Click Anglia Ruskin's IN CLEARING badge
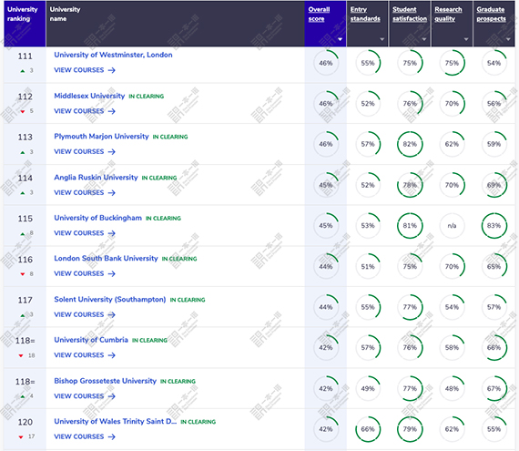This screenshot has height=451, width=519. [x=159, y=178]
